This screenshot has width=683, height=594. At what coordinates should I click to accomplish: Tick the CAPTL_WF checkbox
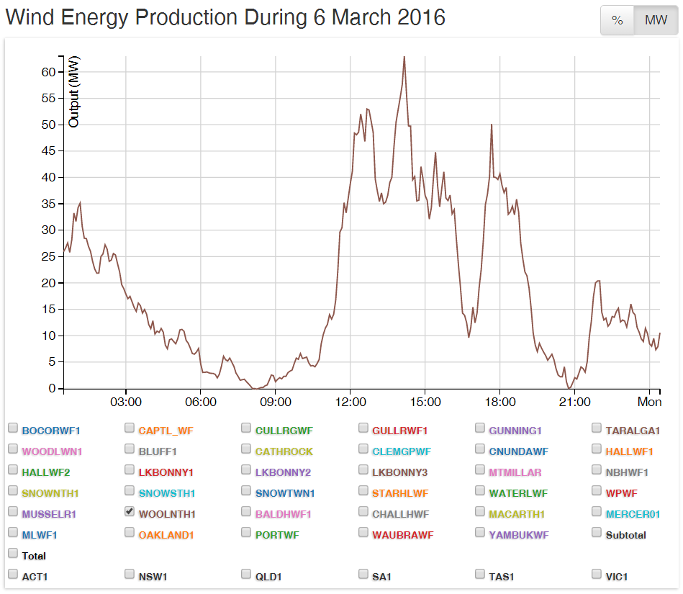tap(130, 428)
